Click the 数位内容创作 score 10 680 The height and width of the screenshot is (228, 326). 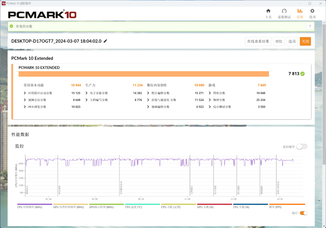tap(199, 85)
